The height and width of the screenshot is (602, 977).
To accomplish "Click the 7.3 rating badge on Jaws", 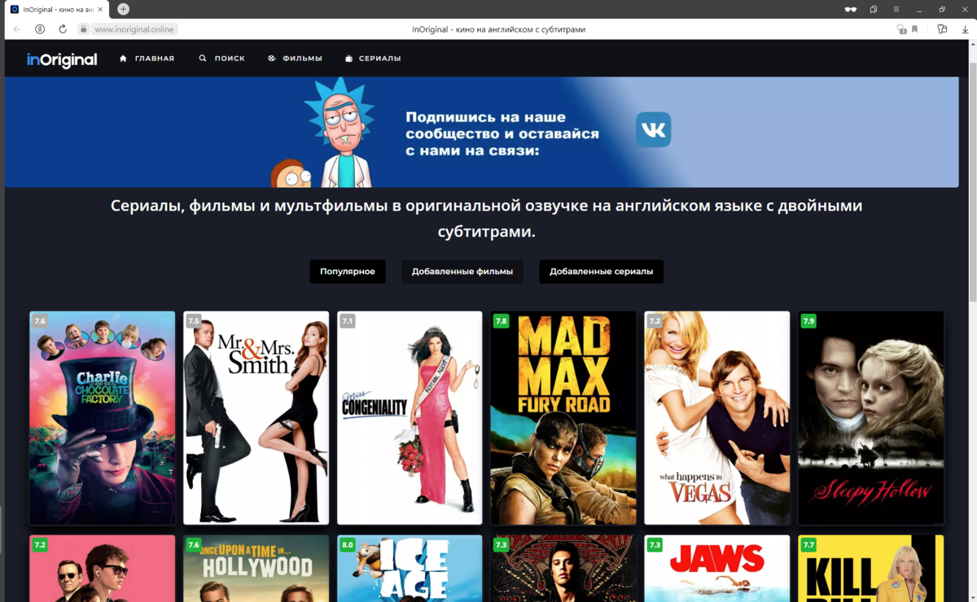I will click(655, 545).
